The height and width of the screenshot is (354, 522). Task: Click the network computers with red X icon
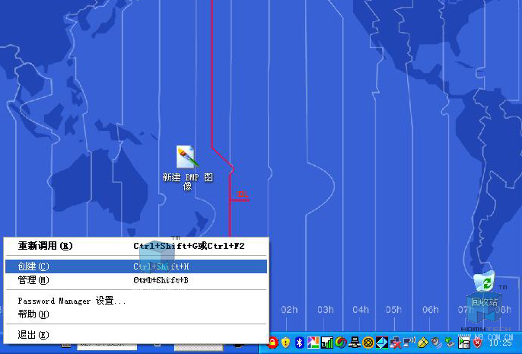pos(395,343)
